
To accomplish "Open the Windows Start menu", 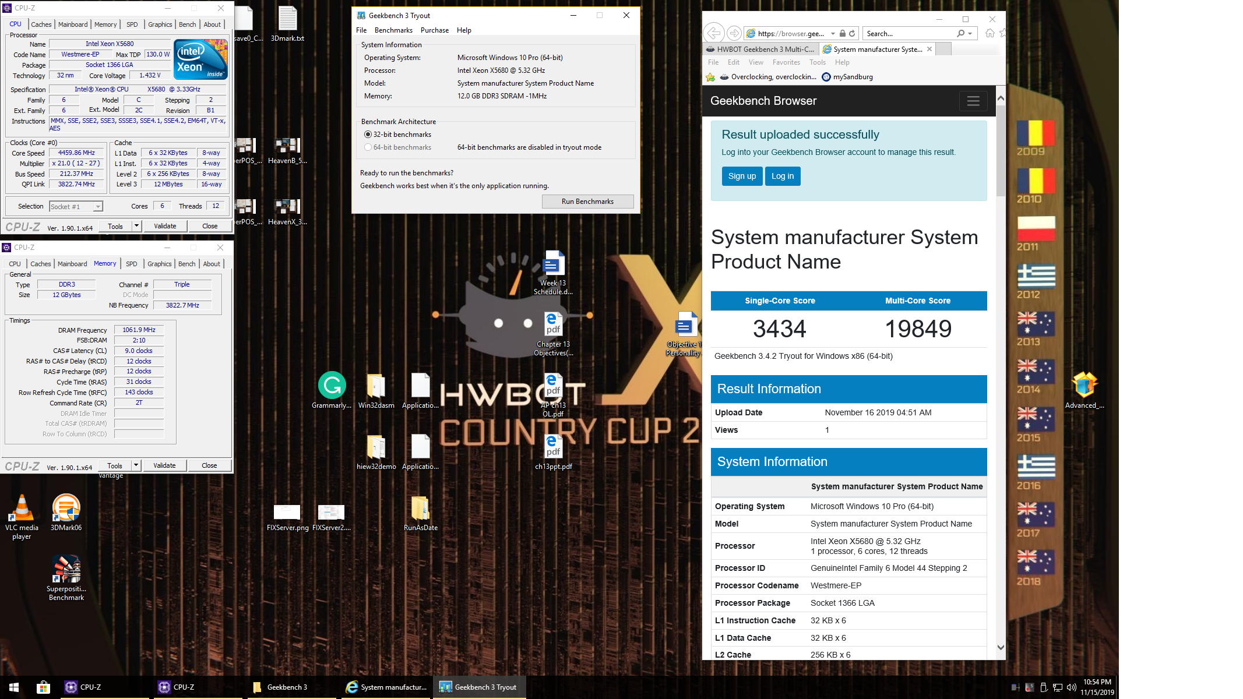I will (14, 687).
